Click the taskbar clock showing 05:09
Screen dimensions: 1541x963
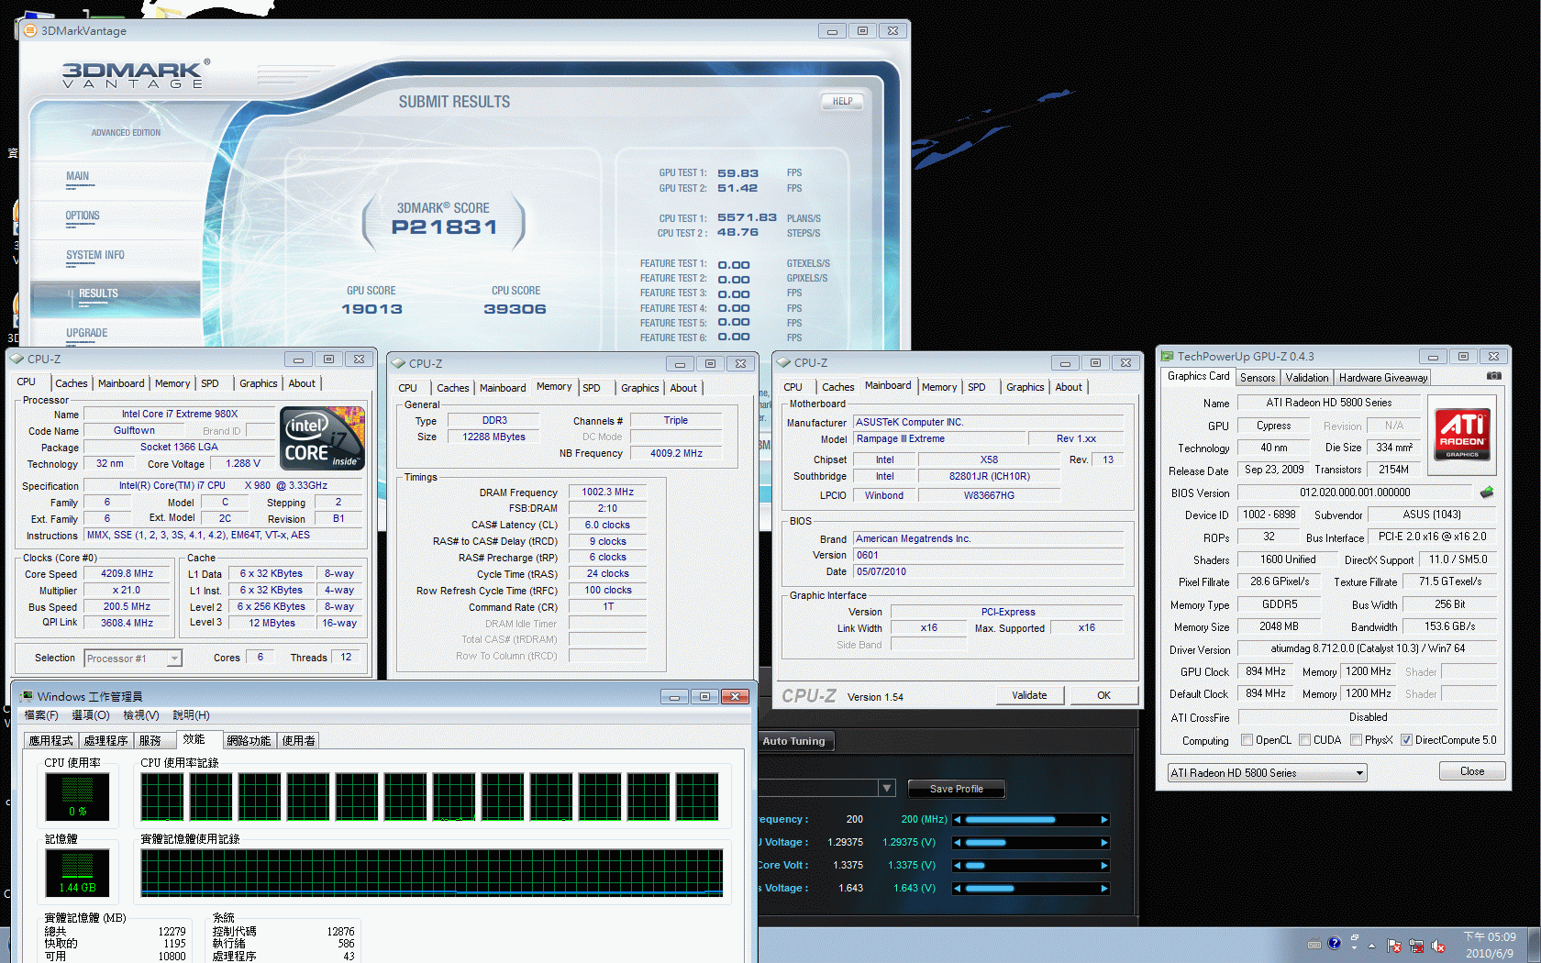pos(1490,946)
